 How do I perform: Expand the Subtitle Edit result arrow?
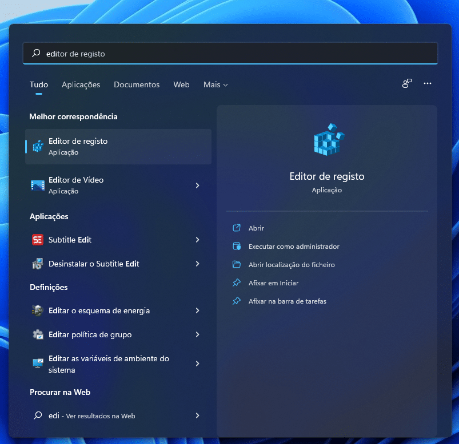(x=197, y=240)
